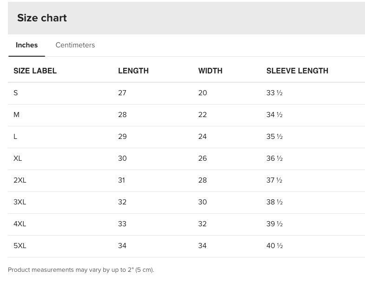Select the 3XL size row label
365x289 pixels.
[x=20, y=202]
